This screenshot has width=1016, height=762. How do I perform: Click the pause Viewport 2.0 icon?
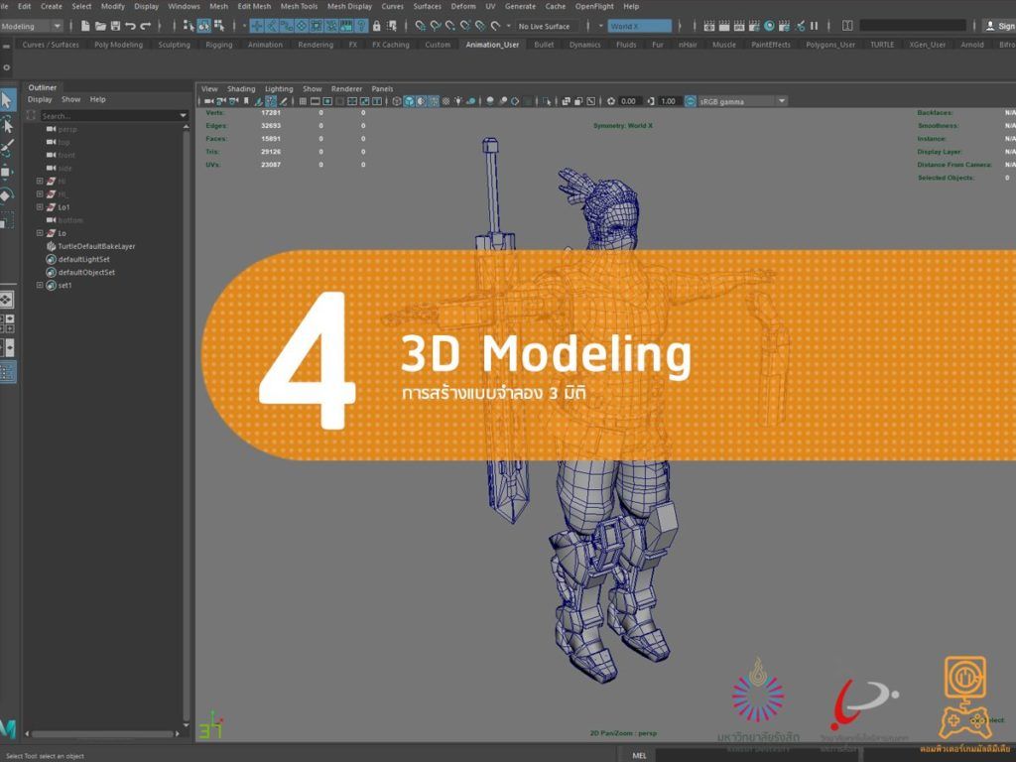[x=814, y=26]
